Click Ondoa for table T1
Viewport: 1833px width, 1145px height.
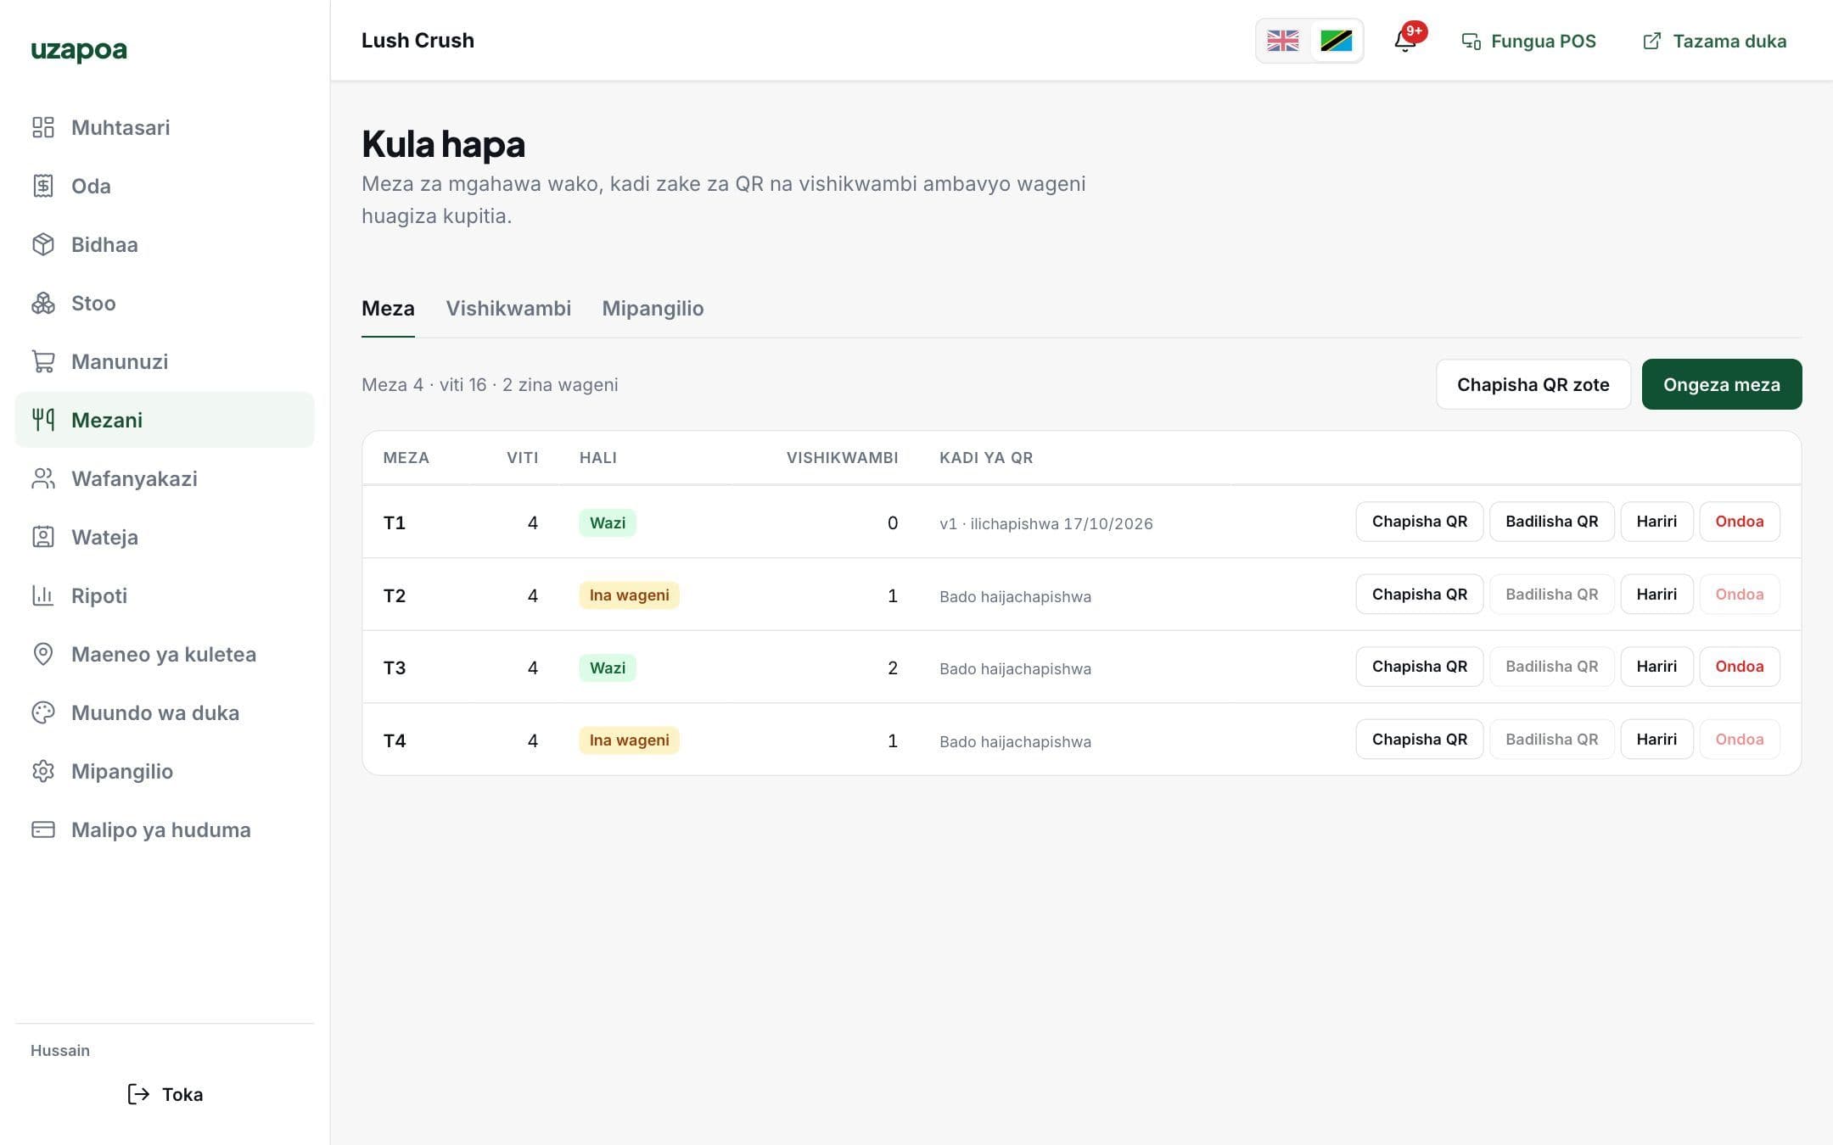(1740, 522)
